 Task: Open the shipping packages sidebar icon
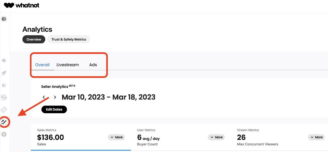tap(4, 98)
